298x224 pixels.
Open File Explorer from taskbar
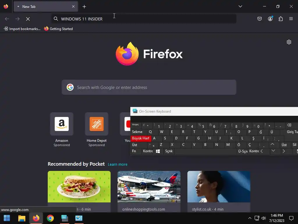(22, 218)
